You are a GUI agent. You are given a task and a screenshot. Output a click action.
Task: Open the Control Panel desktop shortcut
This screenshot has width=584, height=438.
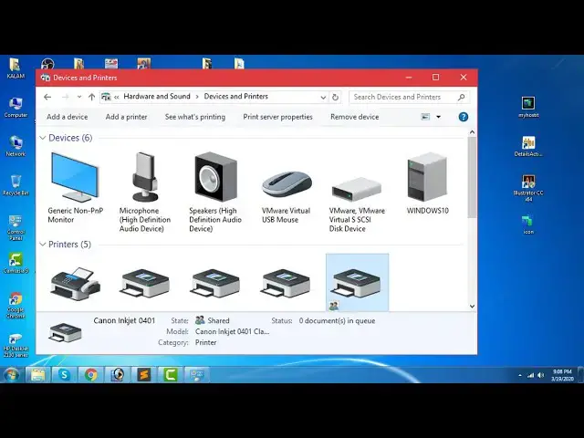click(x=16, y=227)
